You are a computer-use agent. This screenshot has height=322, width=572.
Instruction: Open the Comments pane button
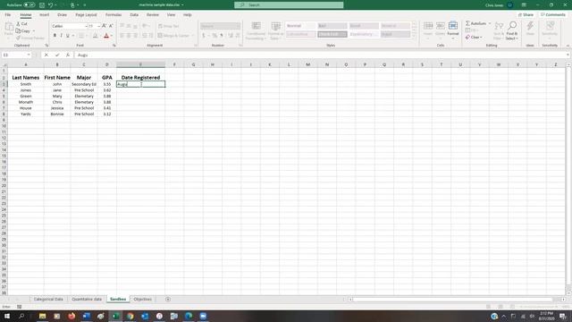553,14
